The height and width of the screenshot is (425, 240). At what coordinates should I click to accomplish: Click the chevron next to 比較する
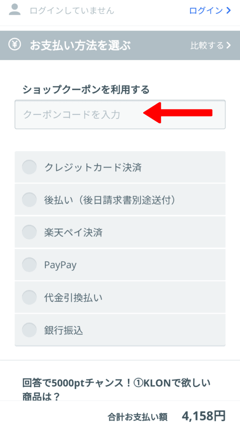coord(228,45)
